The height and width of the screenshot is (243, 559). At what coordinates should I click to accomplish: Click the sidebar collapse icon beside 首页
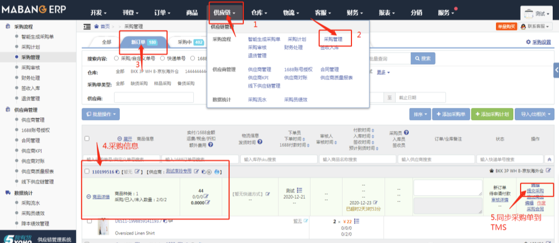click(x=87, y=26)
